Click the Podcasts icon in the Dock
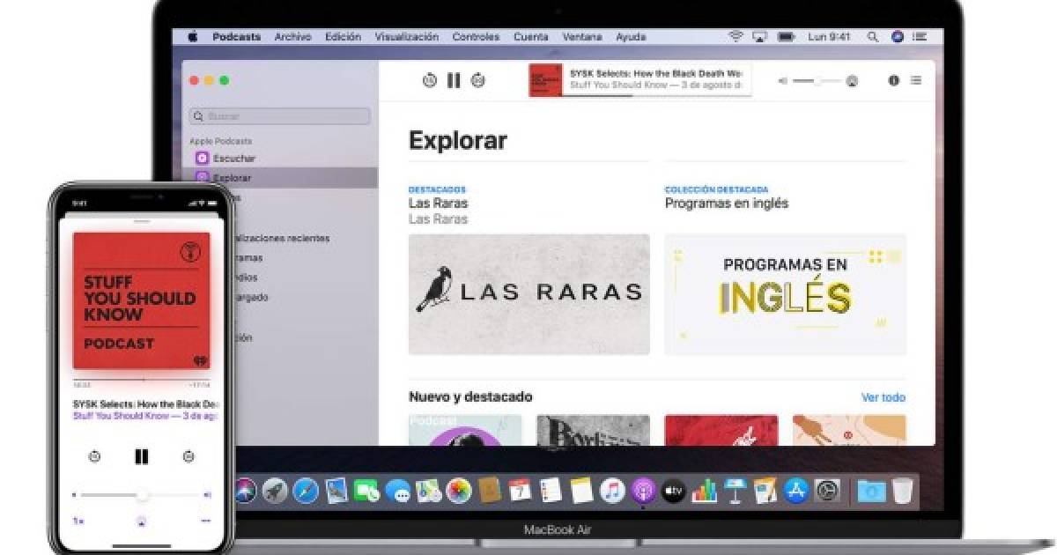1057x555 pixels. pyautogui.click(x=642, y=491)
